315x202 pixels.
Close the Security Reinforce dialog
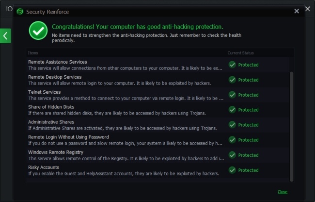click(297, 11)
